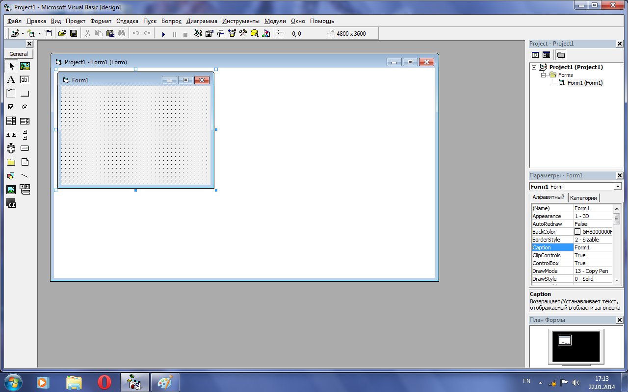Screen dimensions: 628x392
Task: Click the properties list vertical scrollbar
Action: pyautogui.click(x=617, y=244)
